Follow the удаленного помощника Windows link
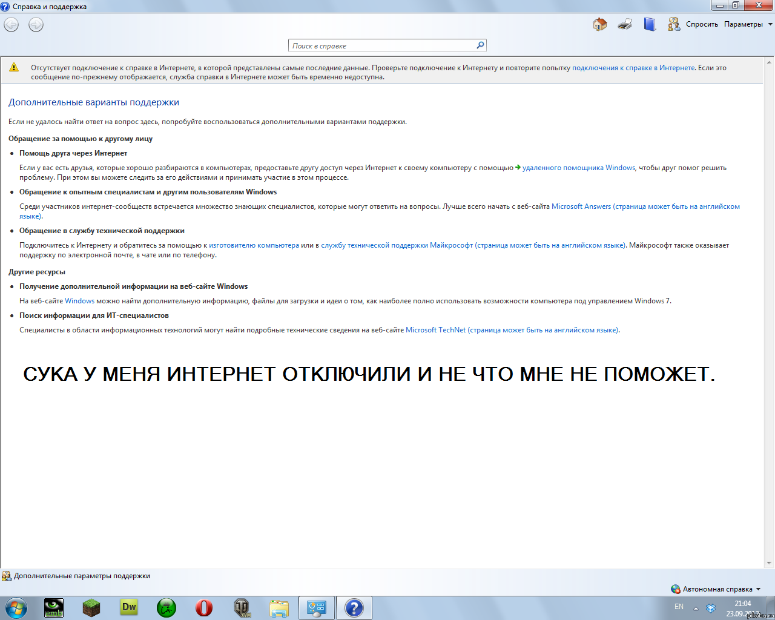This screenshot has width=775, height=620. pyautogui.click(x=578, y=168)
